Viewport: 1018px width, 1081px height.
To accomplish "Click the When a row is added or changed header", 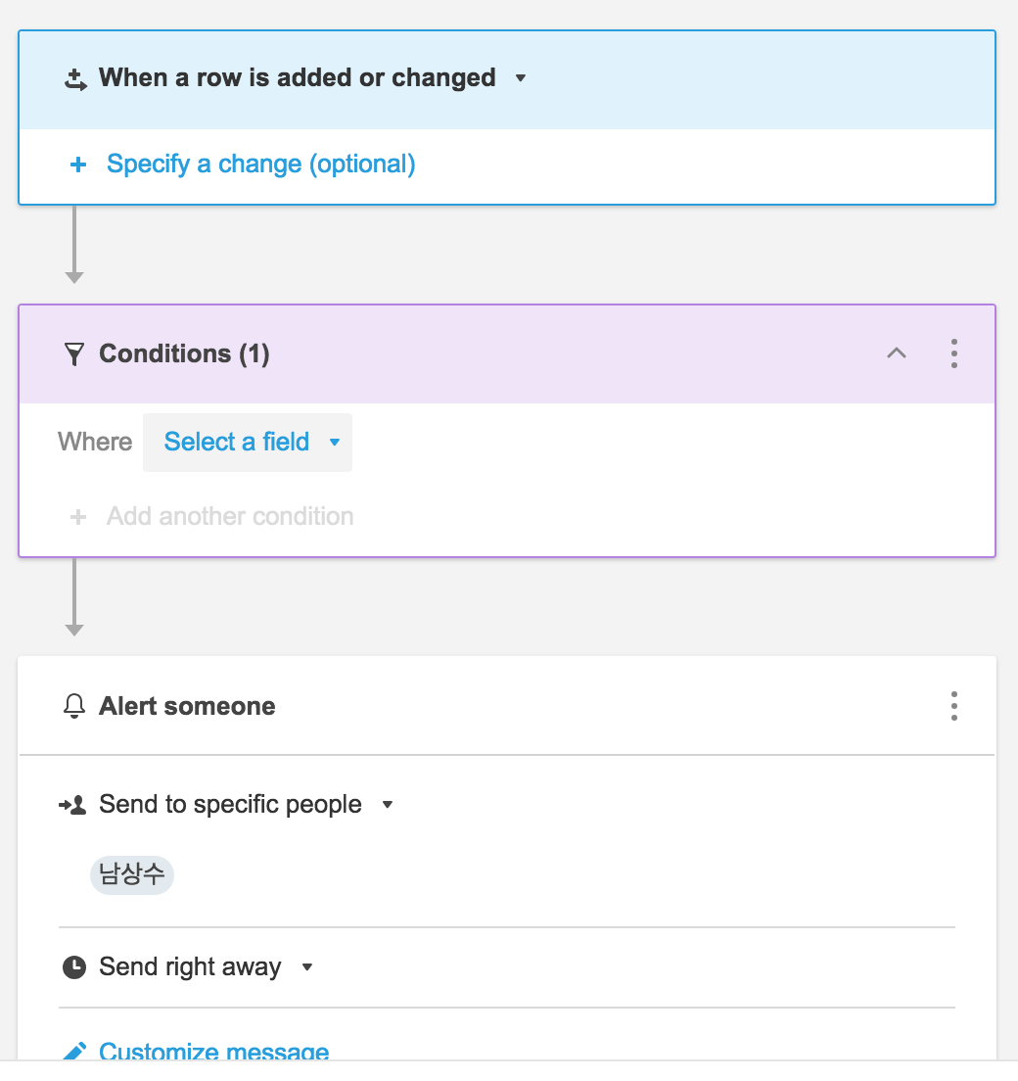I will click(x=297, y=78).
